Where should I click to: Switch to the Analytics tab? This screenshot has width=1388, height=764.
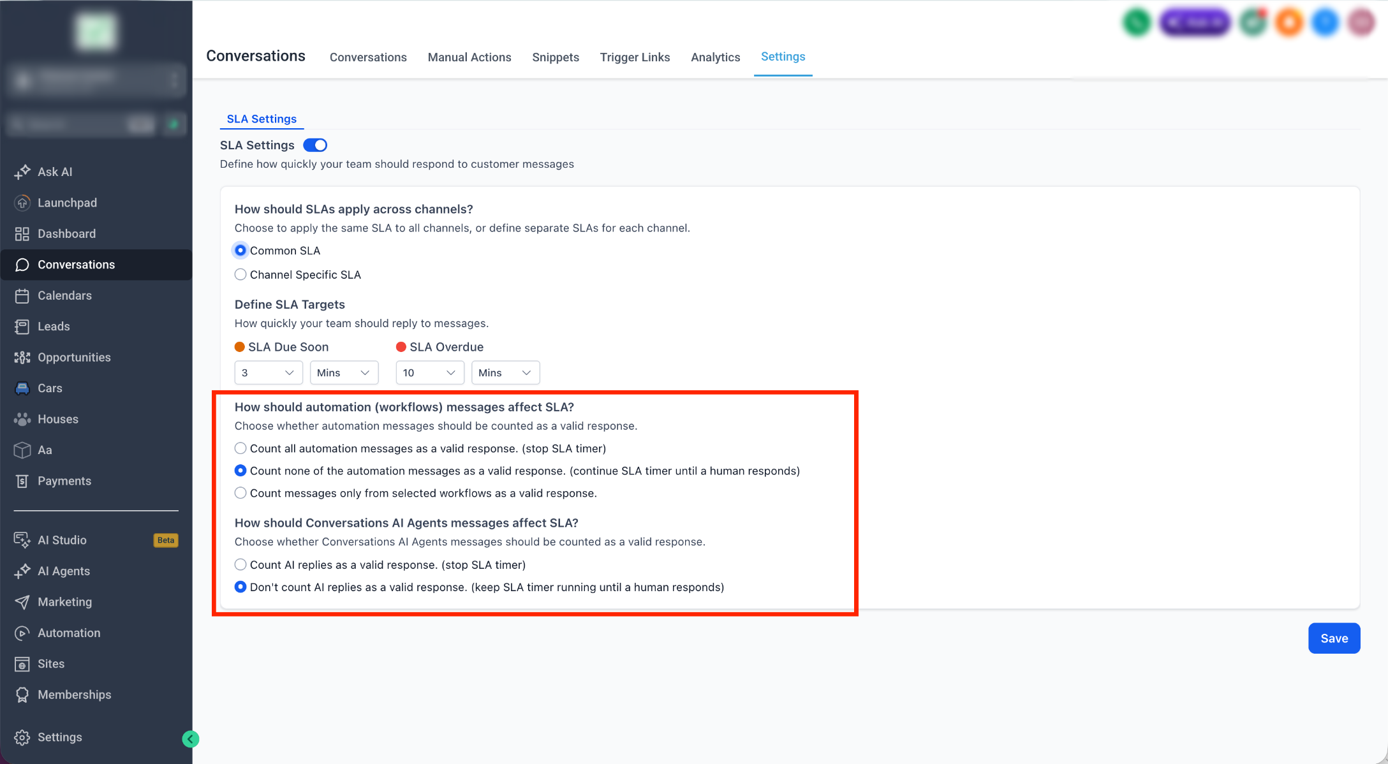pyautogui.click(x=716, y=57)
